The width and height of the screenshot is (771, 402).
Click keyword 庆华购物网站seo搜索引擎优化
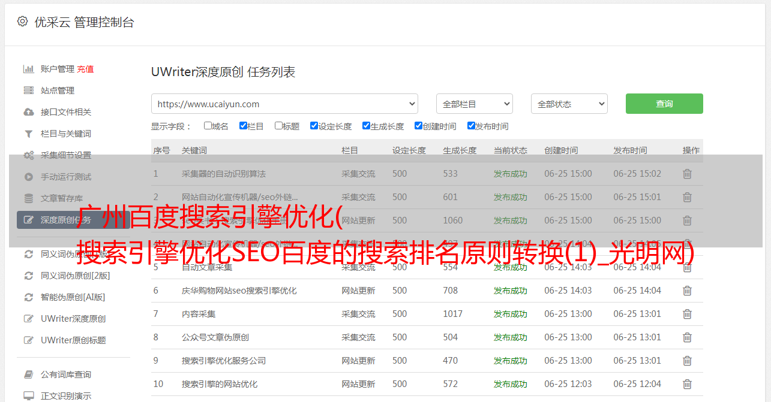239,291
